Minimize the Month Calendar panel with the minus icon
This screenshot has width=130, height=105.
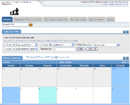click(127, 58)
